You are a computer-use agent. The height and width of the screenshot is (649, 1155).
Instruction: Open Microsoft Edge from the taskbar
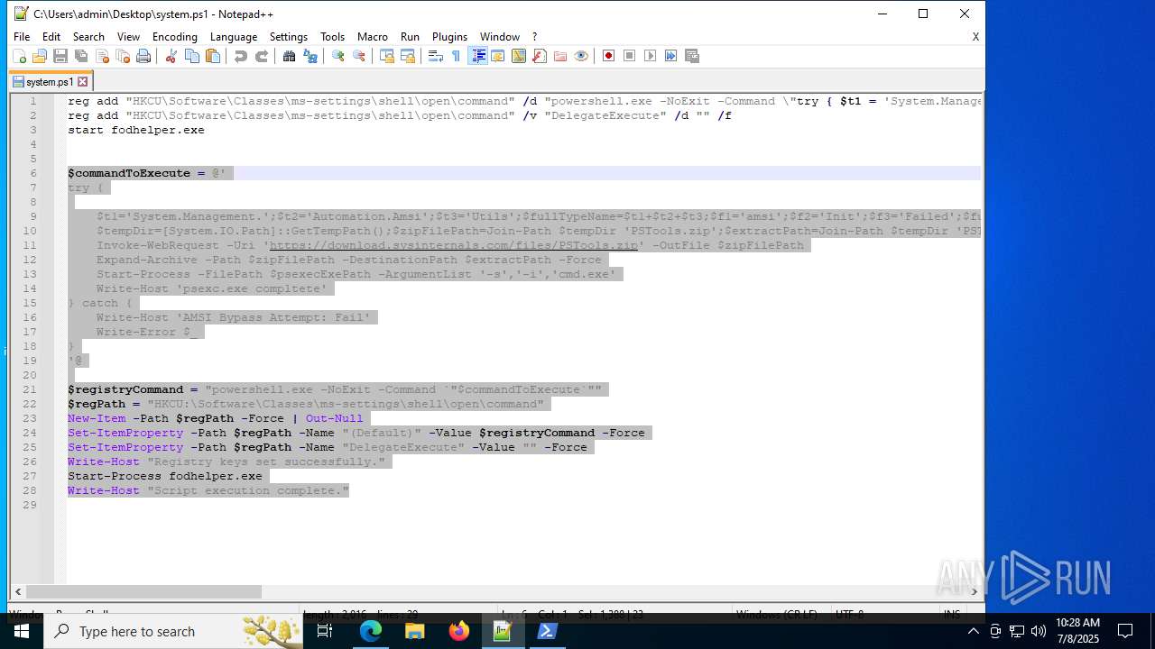tap(371, 631)
